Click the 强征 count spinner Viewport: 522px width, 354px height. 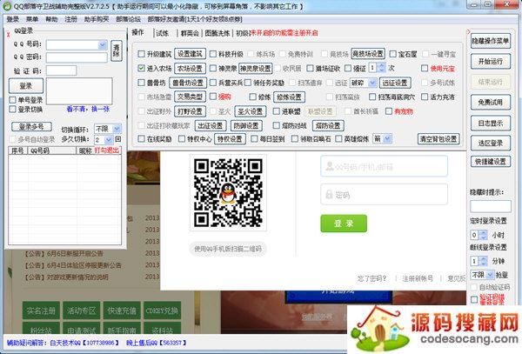[382, 68]
